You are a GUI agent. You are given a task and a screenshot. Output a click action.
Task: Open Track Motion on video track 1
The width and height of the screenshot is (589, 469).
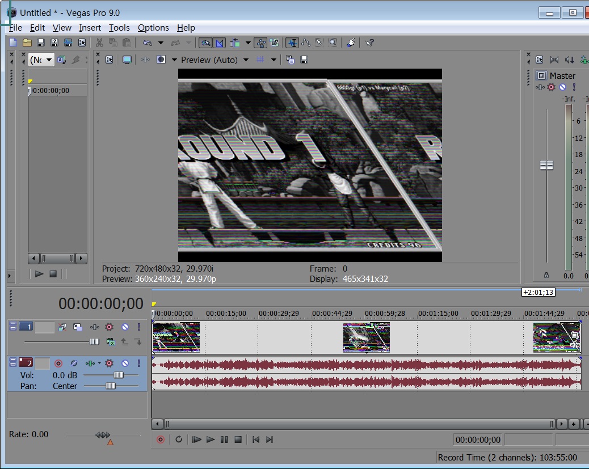[x=77, y=327]
